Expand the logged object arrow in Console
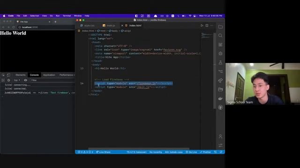Screen dimensions: 300x168 [x=39, y=93]
